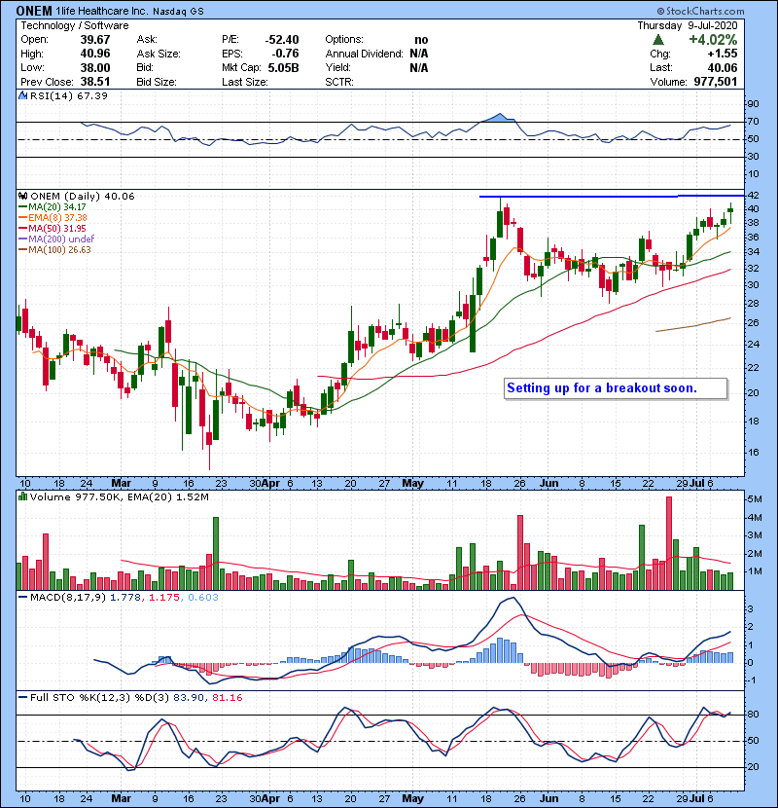
Task: Click the Last 40.06 price value
Action: (722, 67)
